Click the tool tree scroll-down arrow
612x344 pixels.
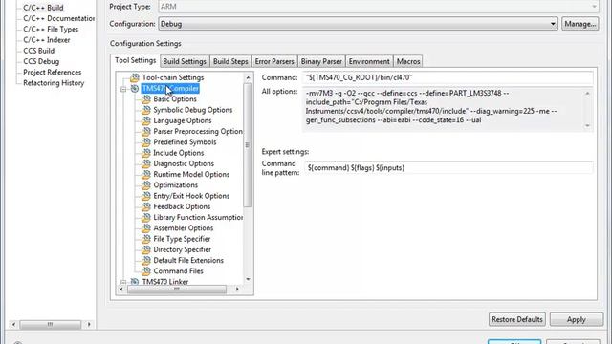coord(248,279)
